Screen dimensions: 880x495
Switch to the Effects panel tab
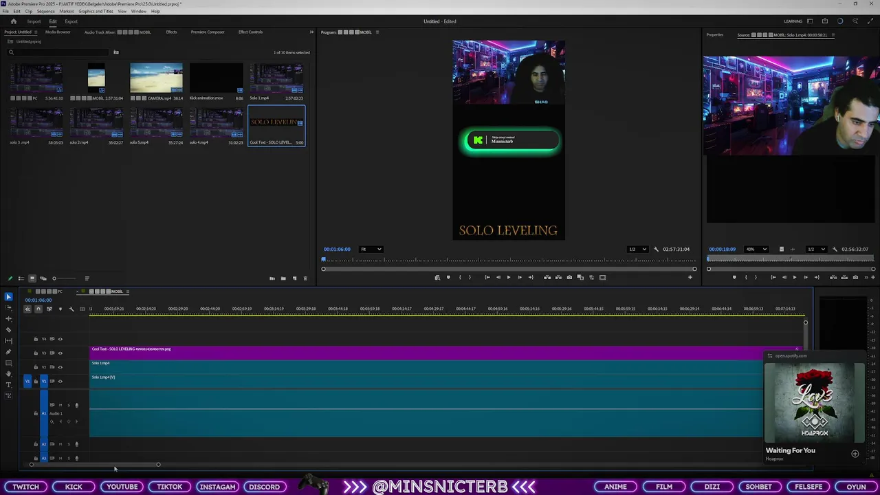pyautogui.click(x=171, y=32)
